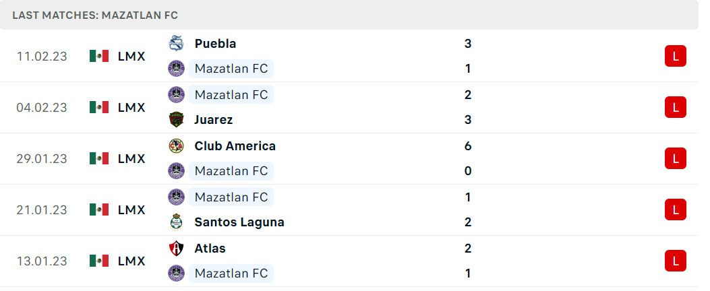Click the Santos Laguna crest icon
Viewport: 710px width, 291px height.
pos(176,222)
